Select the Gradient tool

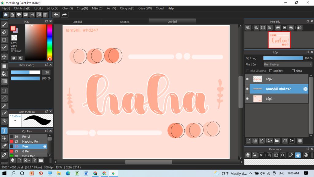click(4, 81)
